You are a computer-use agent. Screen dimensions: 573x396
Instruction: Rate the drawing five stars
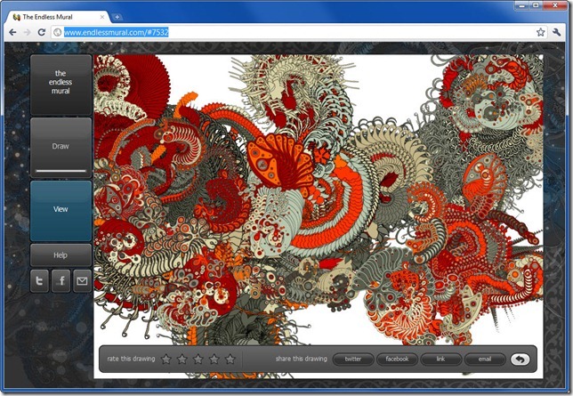[230, 360]
